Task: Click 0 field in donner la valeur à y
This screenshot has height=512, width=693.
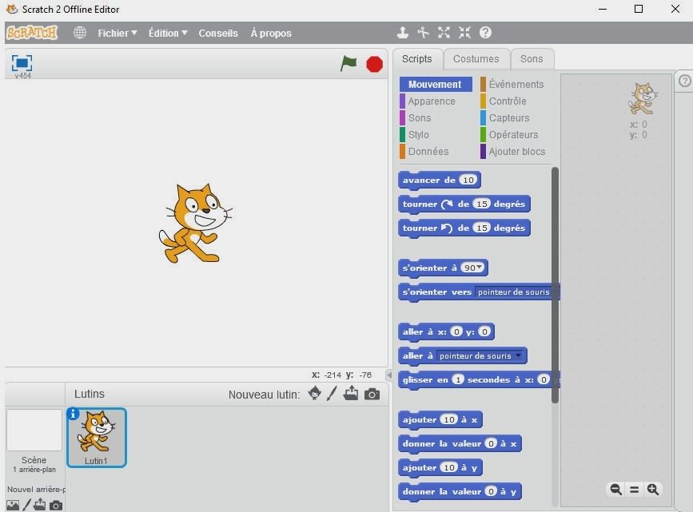Action: [491, 491]
